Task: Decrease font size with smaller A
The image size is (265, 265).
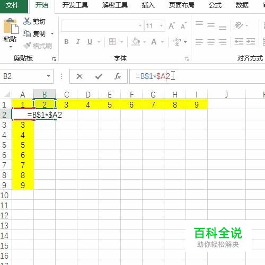Action: tap(183, 26)
